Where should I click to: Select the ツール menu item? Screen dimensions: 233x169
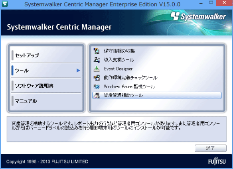[46, 71]
